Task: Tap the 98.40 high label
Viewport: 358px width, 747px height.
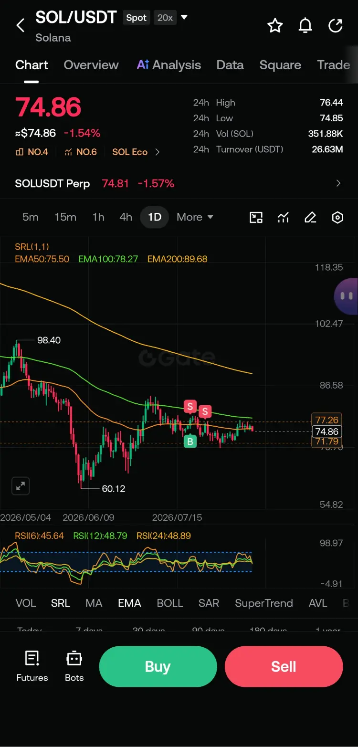Action: (49, 340)
